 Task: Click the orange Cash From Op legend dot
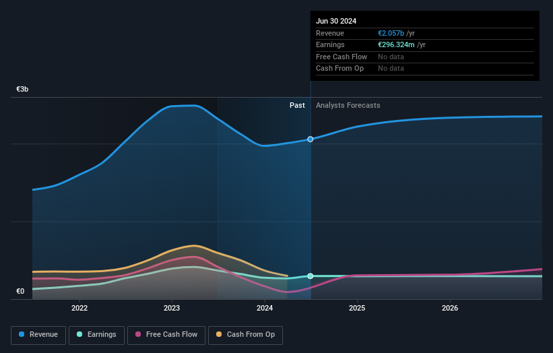219,334
